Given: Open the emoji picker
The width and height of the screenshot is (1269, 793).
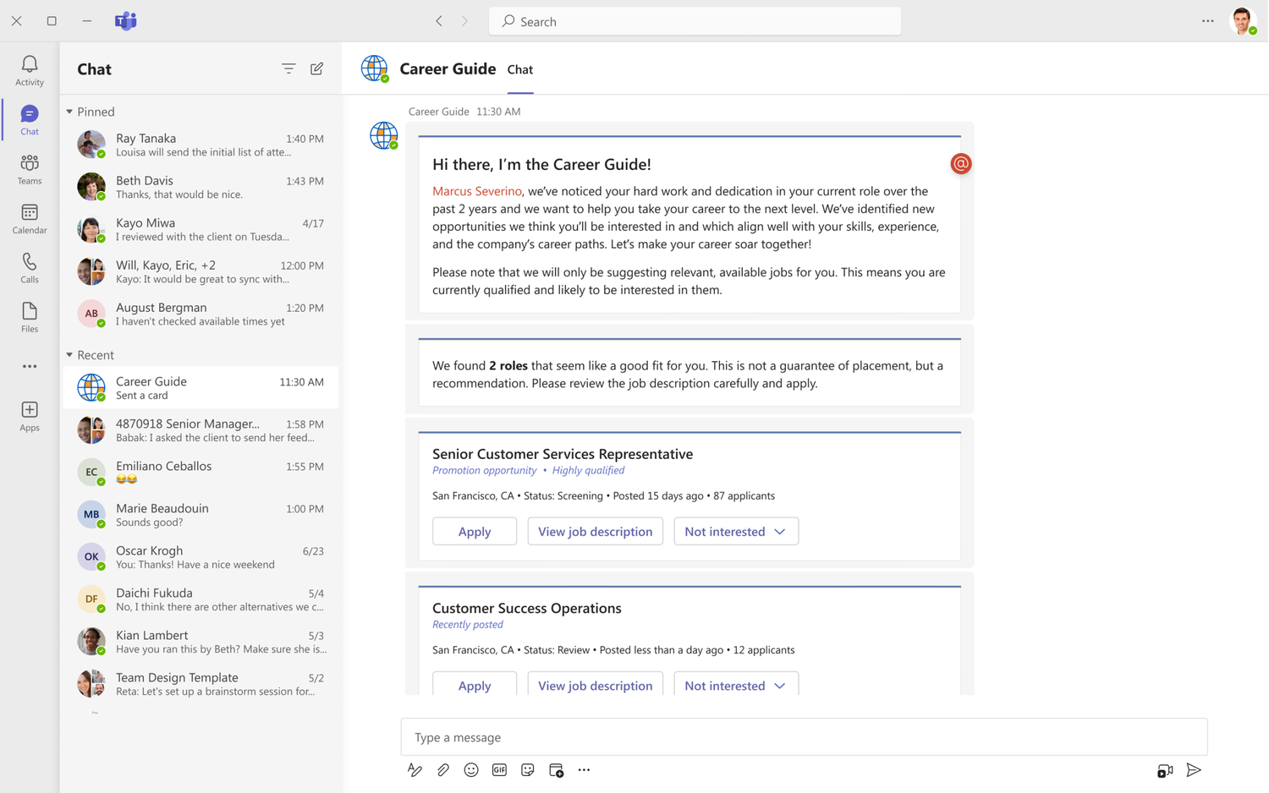Looking at the screenshot, I should click(471, 769).
